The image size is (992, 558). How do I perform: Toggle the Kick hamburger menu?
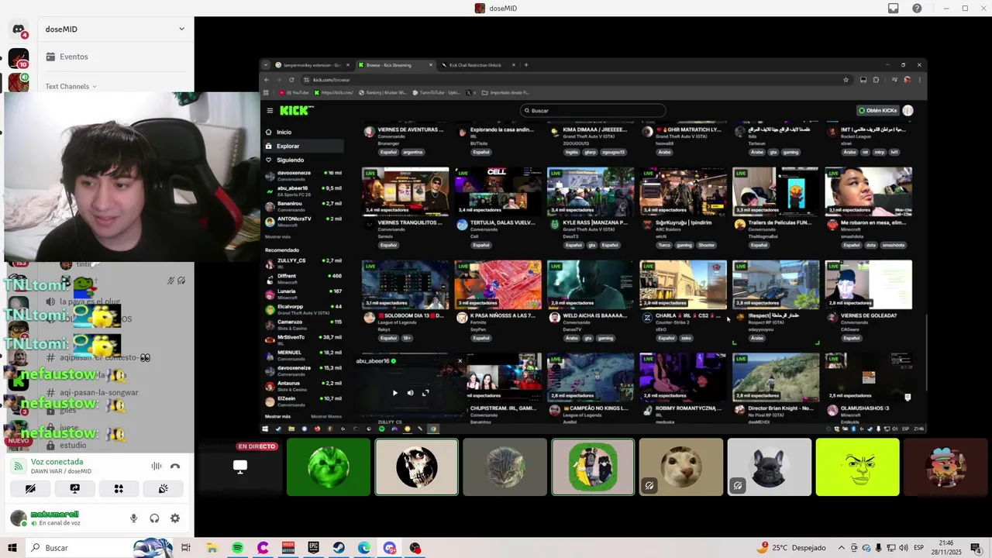[270, 111]
